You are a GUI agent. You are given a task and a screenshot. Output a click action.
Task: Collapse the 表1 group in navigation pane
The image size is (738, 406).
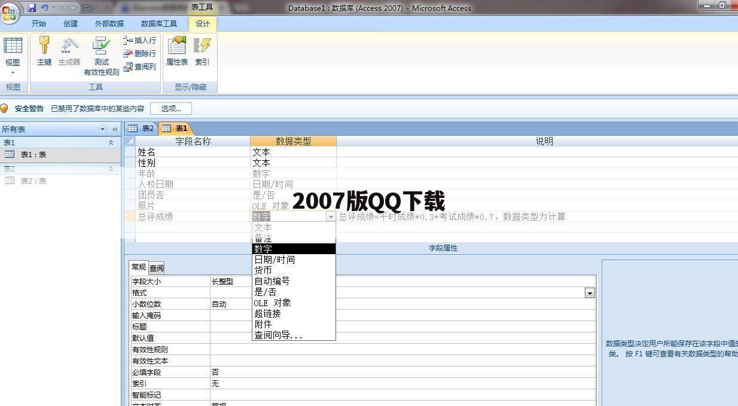coord(111,142)
